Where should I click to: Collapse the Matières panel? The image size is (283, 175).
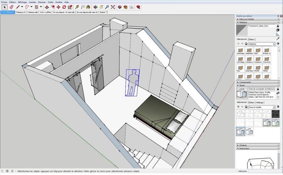(x=258, y=22)
